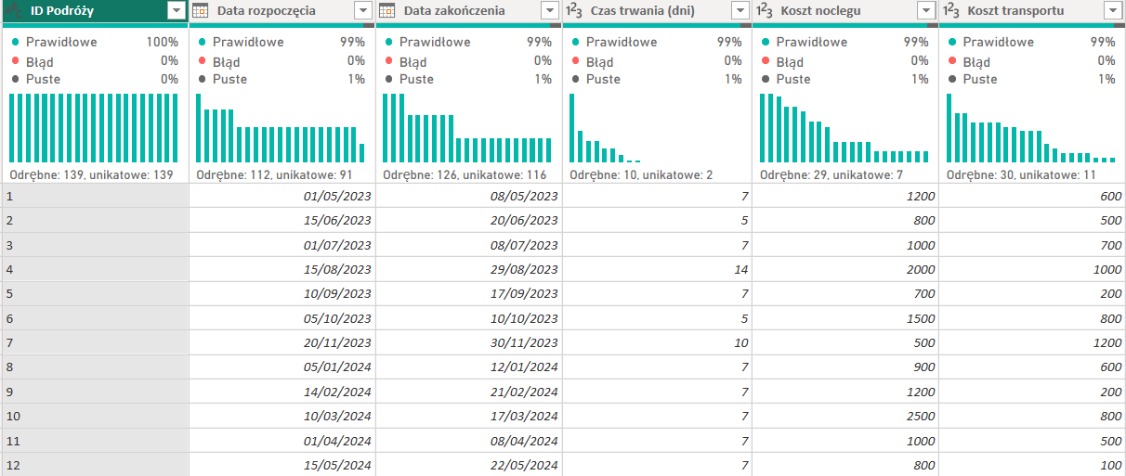
Task: Select accommodation cost cell 2000
Action: coord(845,269)
